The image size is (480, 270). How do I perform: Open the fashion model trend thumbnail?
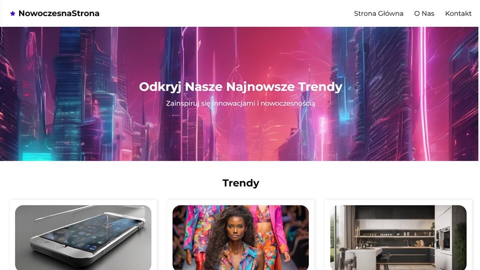pos(241,237)
